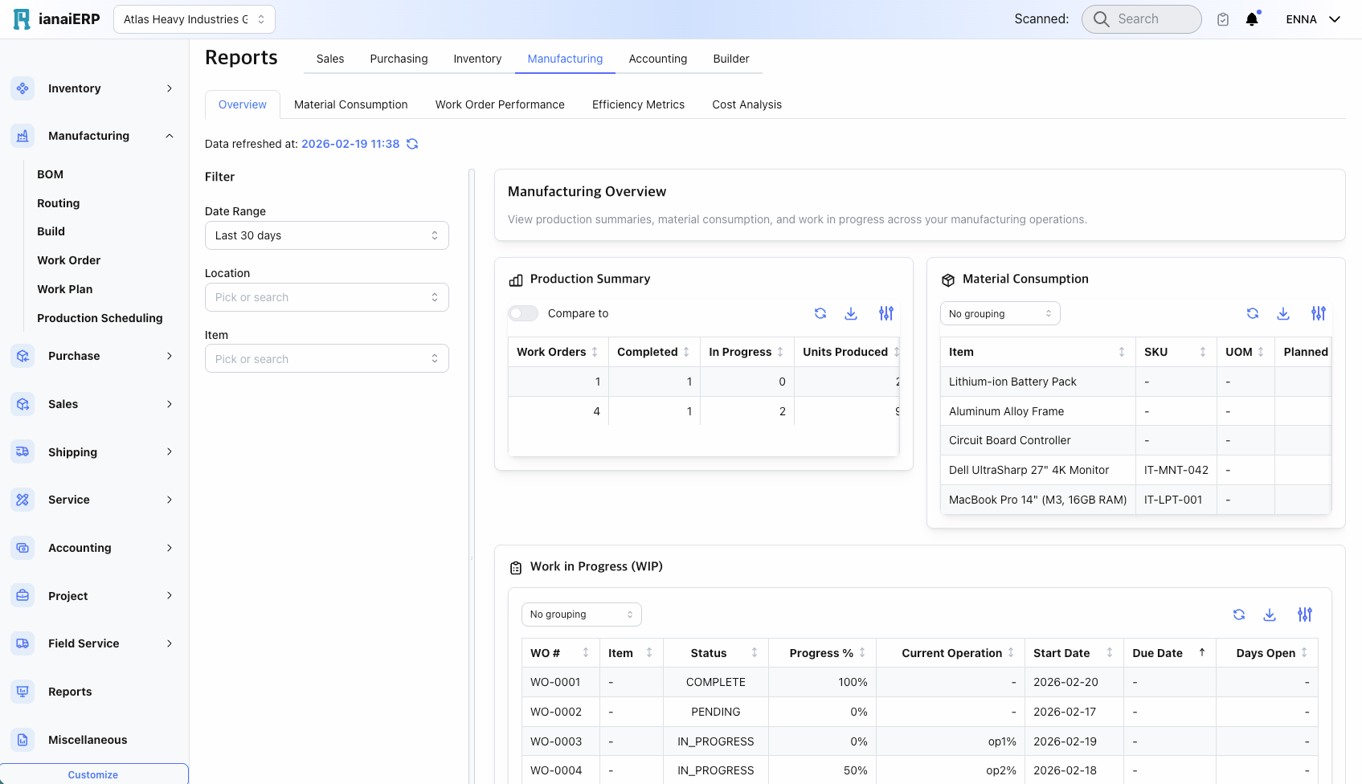This screenshot has height=784, width=1362.
Task: Refresh the Work in Progress table
Action: (1238, 615)
